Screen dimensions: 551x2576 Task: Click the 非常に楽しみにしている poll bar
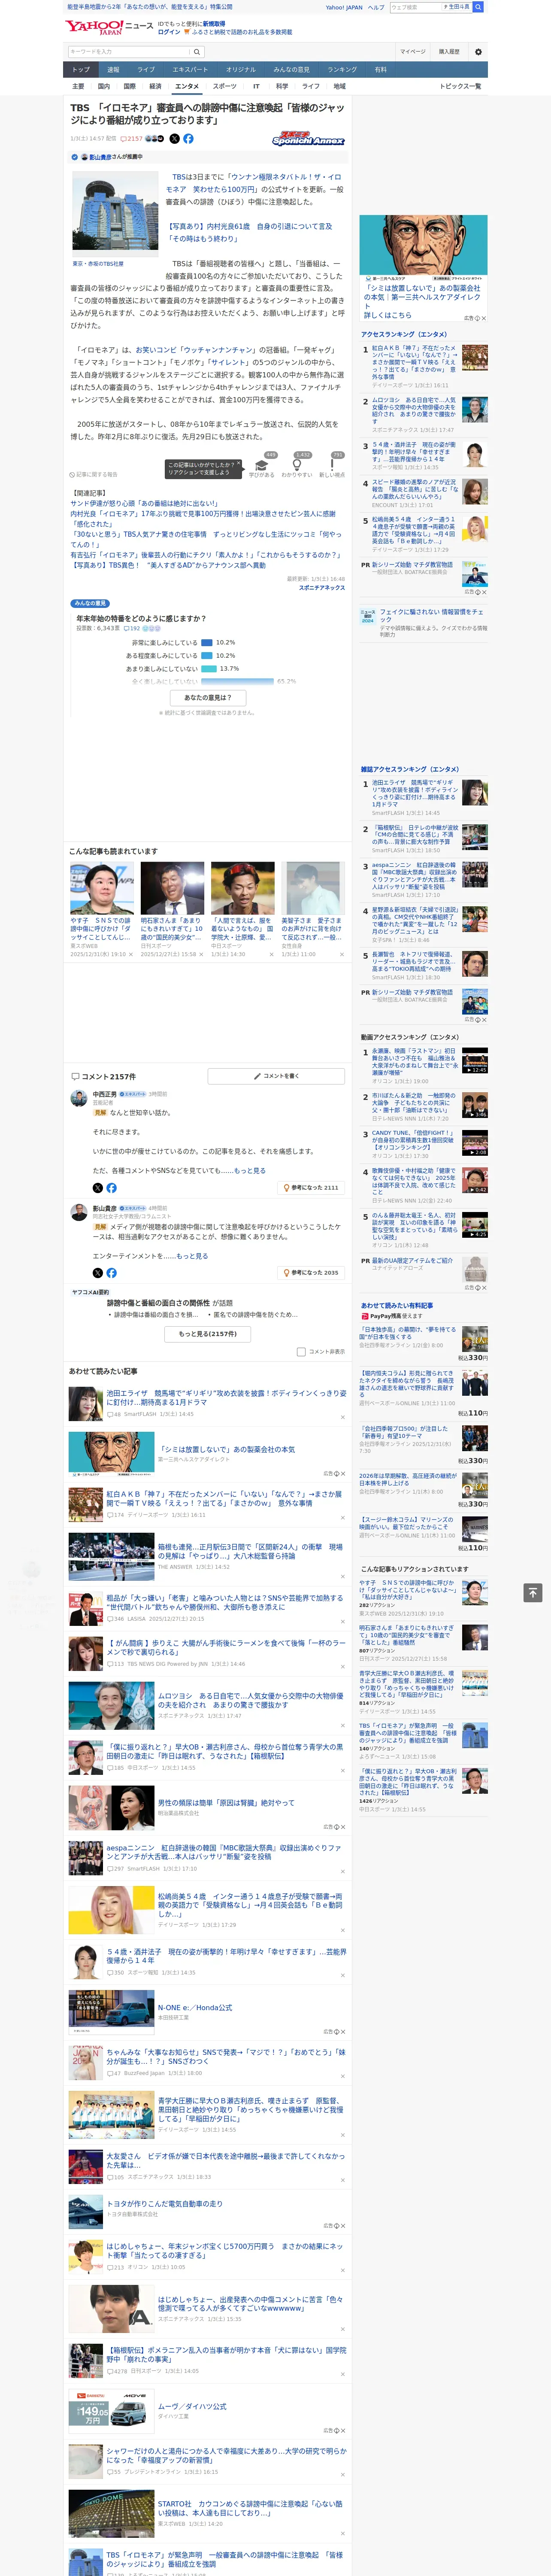click(207, 643)
